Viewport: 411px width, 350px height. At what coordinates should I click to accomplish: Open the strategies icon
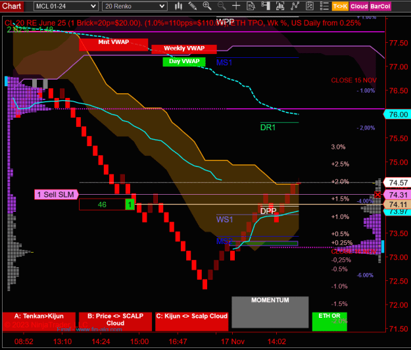310,6
